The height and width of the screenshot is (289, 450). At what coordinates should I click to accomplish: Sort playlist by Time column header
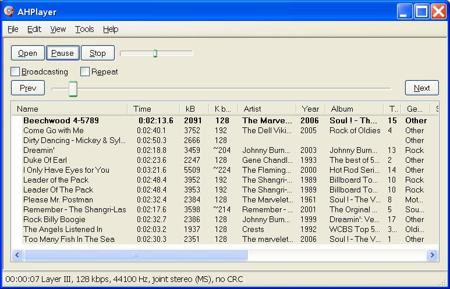154,109
